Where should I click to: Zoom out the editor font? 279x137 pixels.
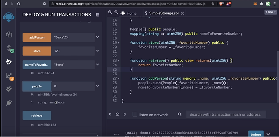(110, 12)
